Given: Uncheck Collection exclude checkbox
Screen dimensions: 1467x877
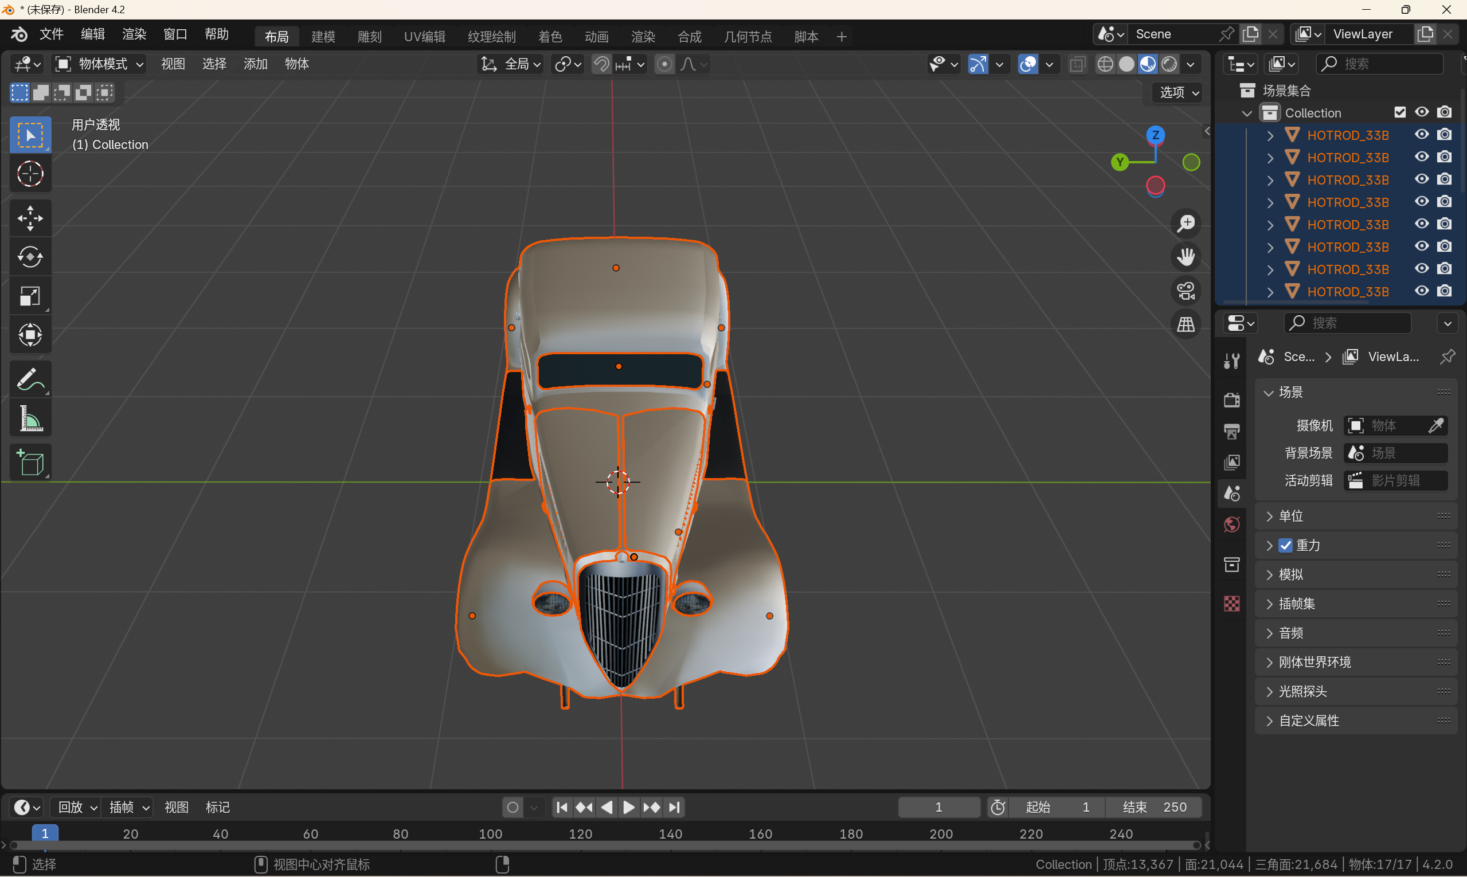Looking at the screenshot, I should 1399,112.
